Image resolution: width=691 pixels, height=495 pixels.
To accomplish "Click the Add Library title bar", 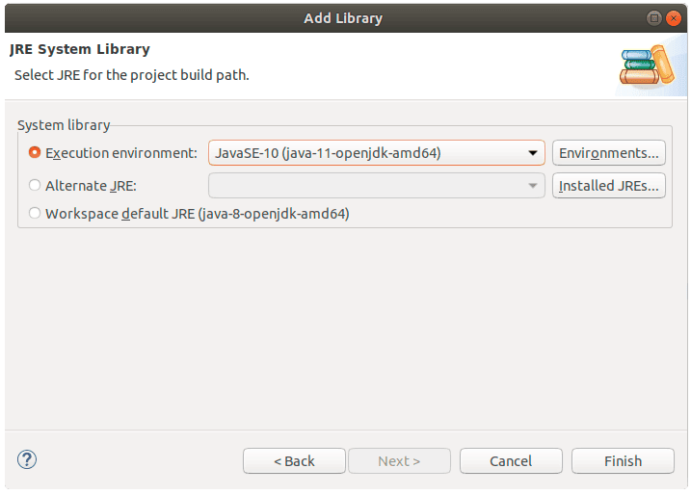I will [x=343, y=18].
